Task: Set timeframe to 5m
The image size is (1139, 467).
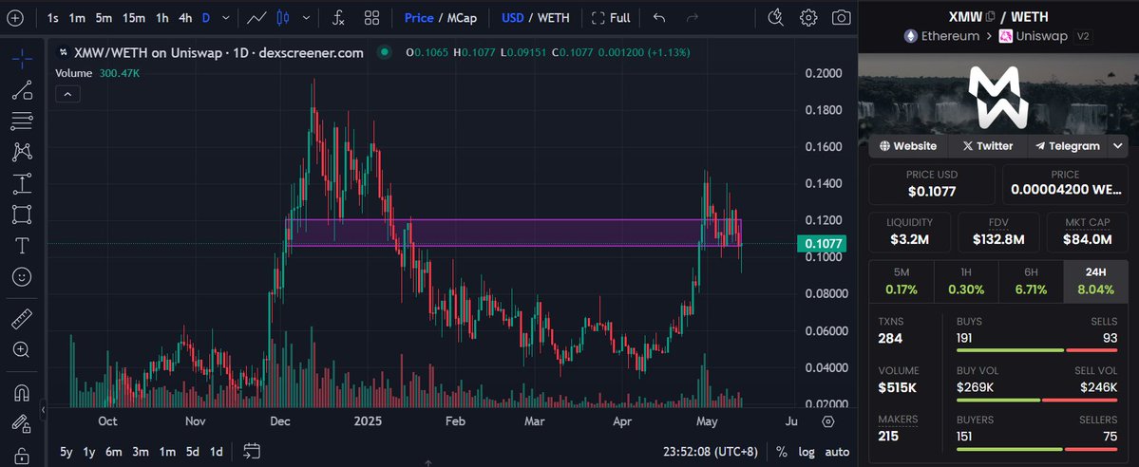Action: 104,18
